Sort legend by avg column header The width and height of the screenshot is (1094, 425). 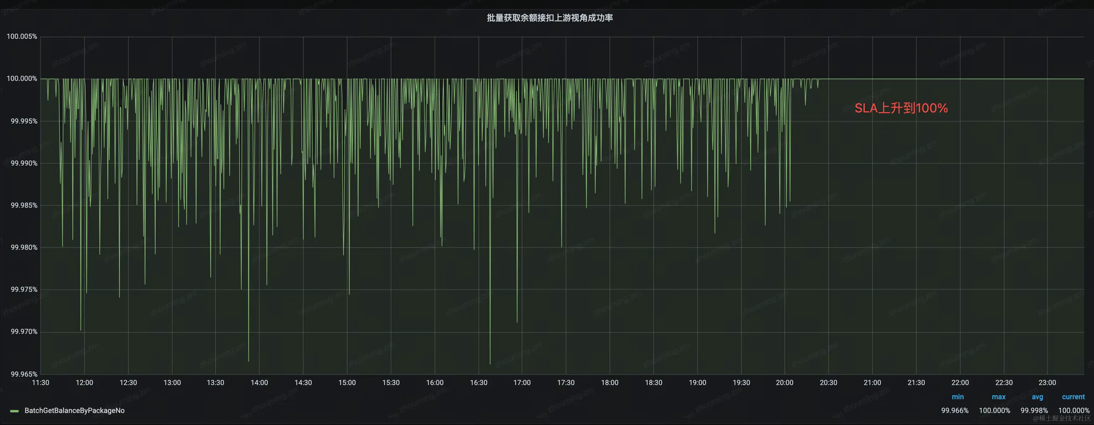[1037, 397]
